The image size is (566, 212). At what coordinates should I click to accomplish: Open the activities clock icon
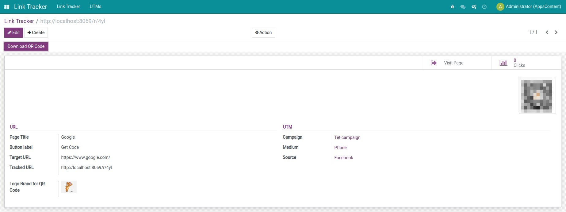coord(484,7)
